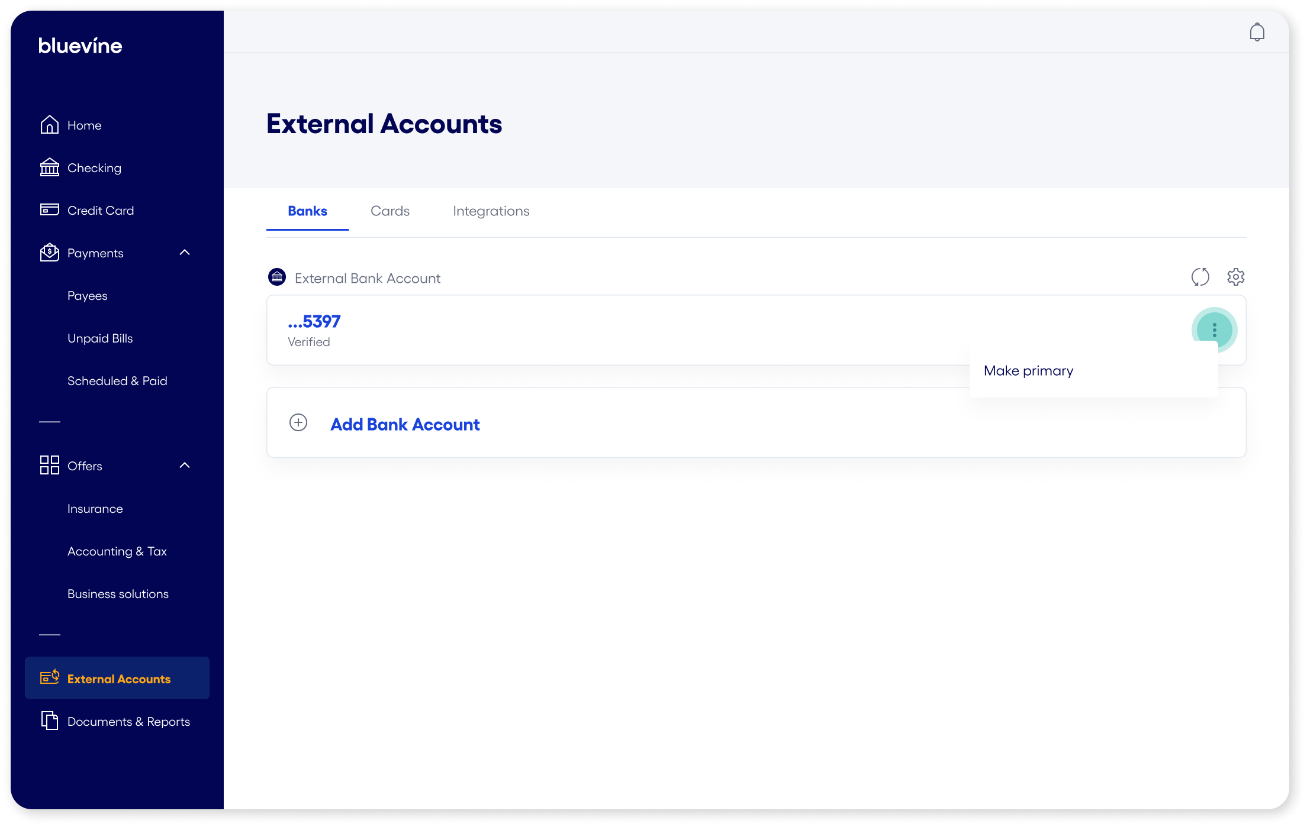Image resolution: width=1307 pixels, height=827 pixels.
Task: Click the plus icon for adding a bank
Action: pos(298,423)
